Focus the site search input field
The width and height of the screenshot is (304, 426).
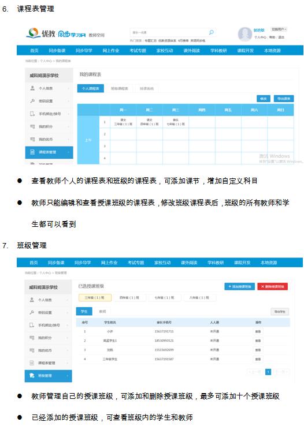point(169,32)
